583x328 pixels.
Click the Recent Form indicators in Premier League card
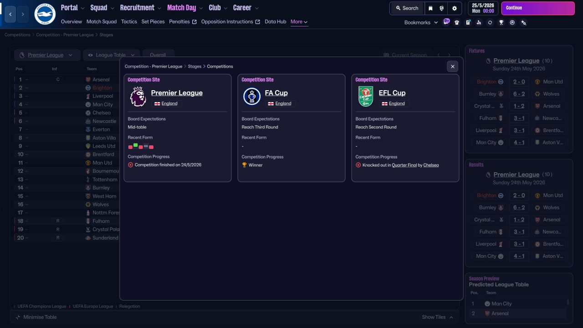pos(141,146)
